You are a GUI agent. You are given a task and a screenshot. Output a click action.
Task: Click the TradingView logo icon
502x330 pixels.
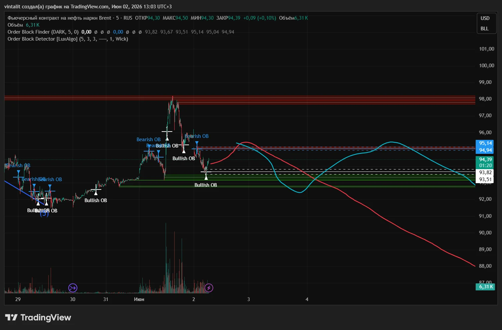coord(11,317)
